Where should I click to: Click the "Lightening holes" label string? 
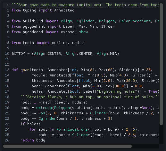(117, 91)
